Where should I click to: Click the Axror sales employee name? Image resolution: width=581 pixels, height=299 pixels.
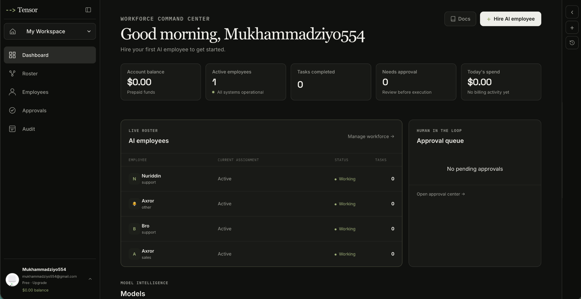coord(148,251)
